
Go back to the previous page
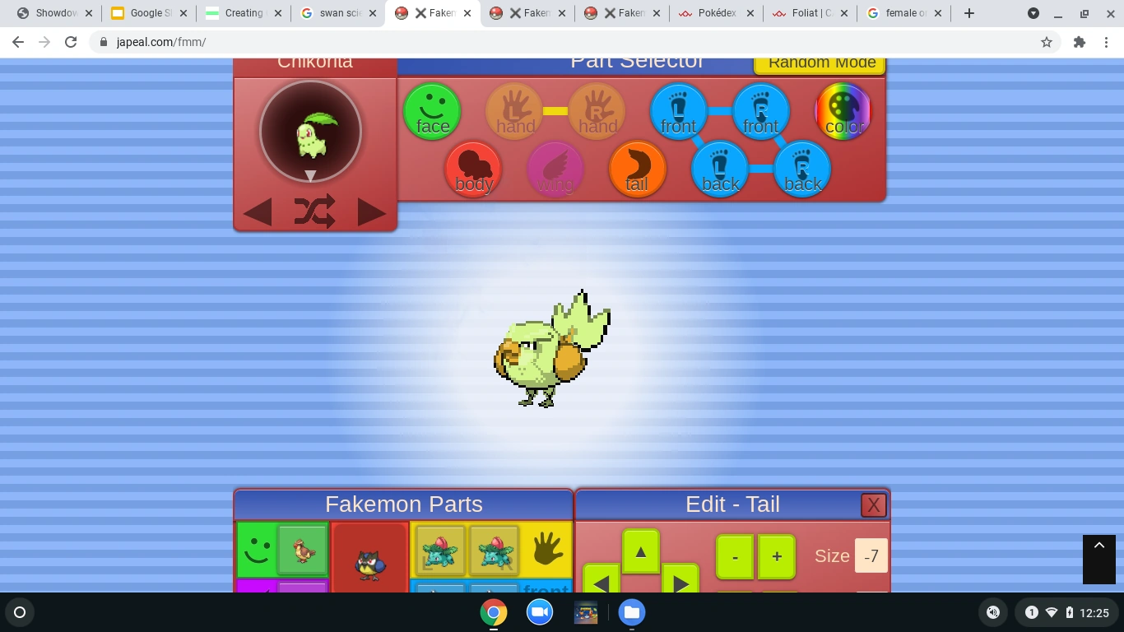[18, 42]
